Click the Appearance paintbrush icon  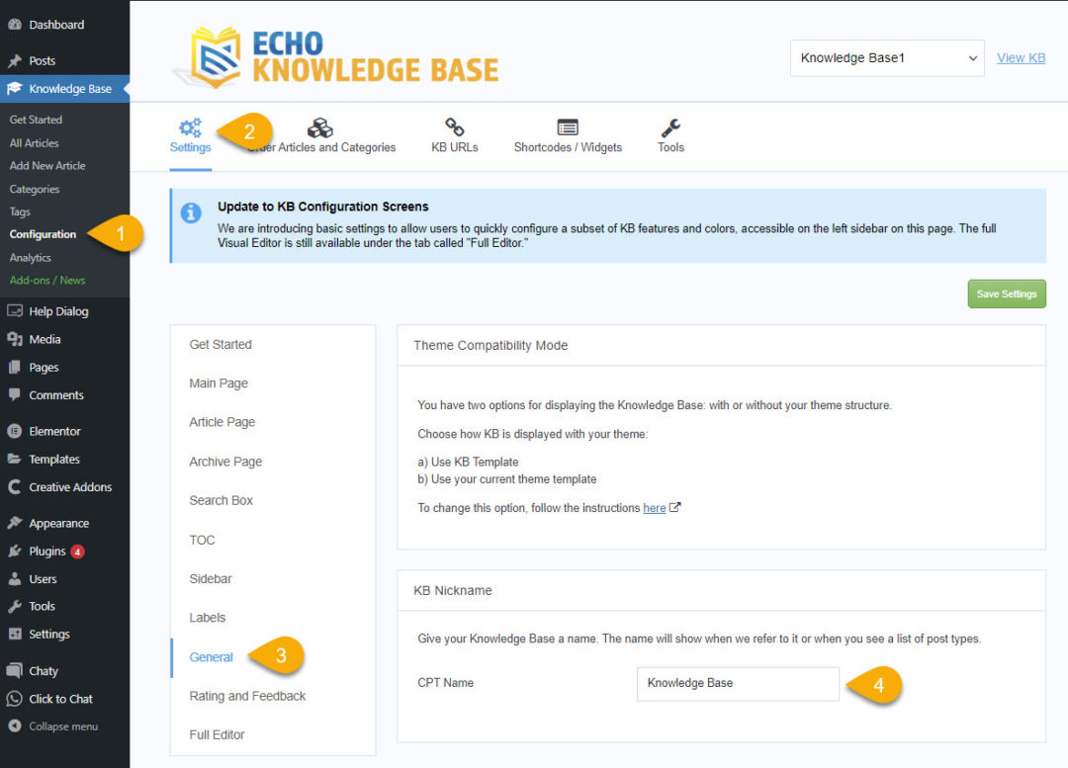pyautogui.click(x=14, y=523)
